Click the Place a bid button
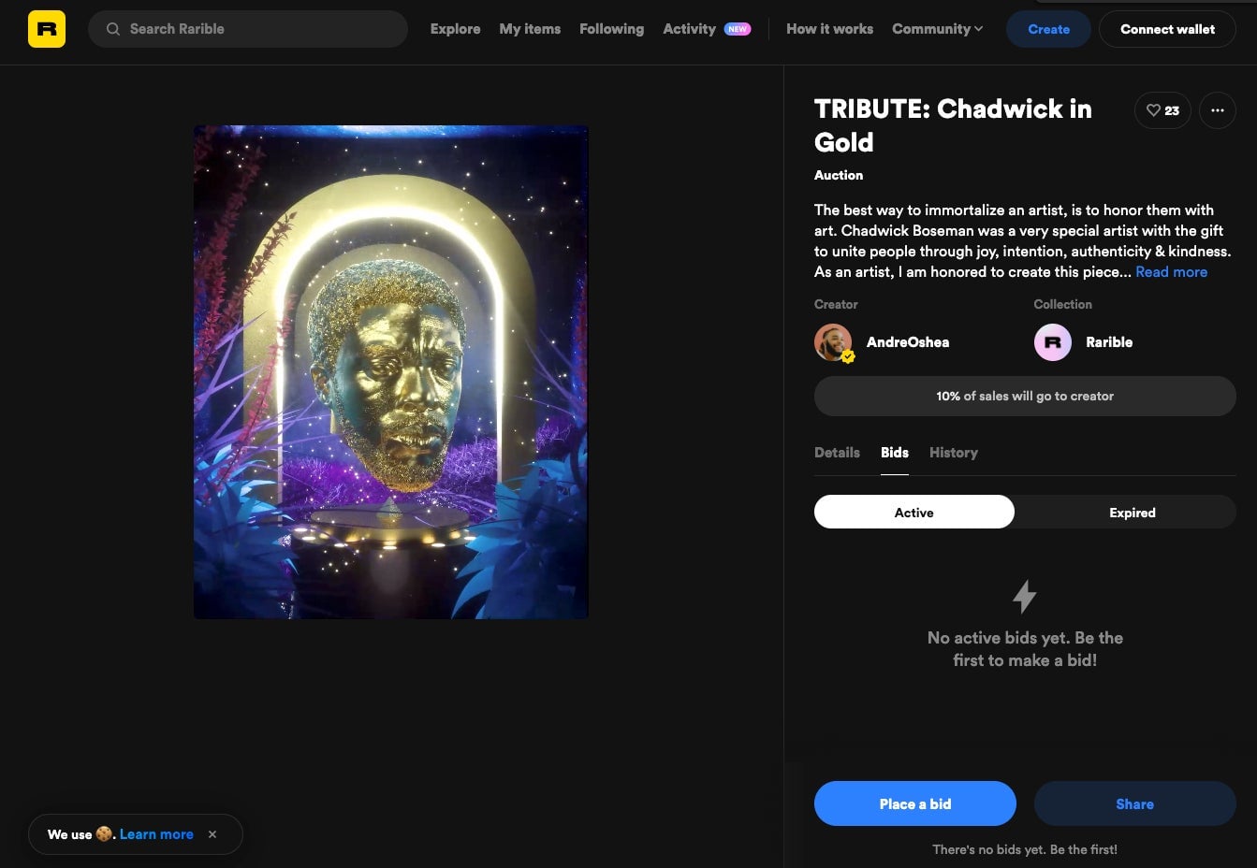This screenshot has height=868, width=1257. click(914, 803)
